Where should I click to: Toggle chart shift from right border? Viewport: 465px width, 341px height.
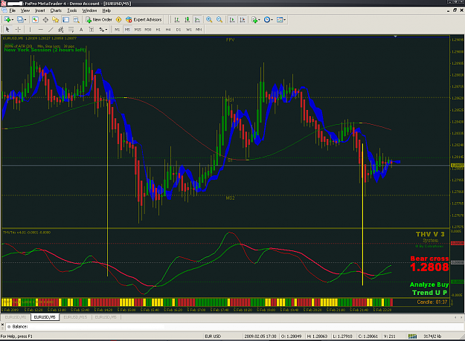tap(243, 19)
